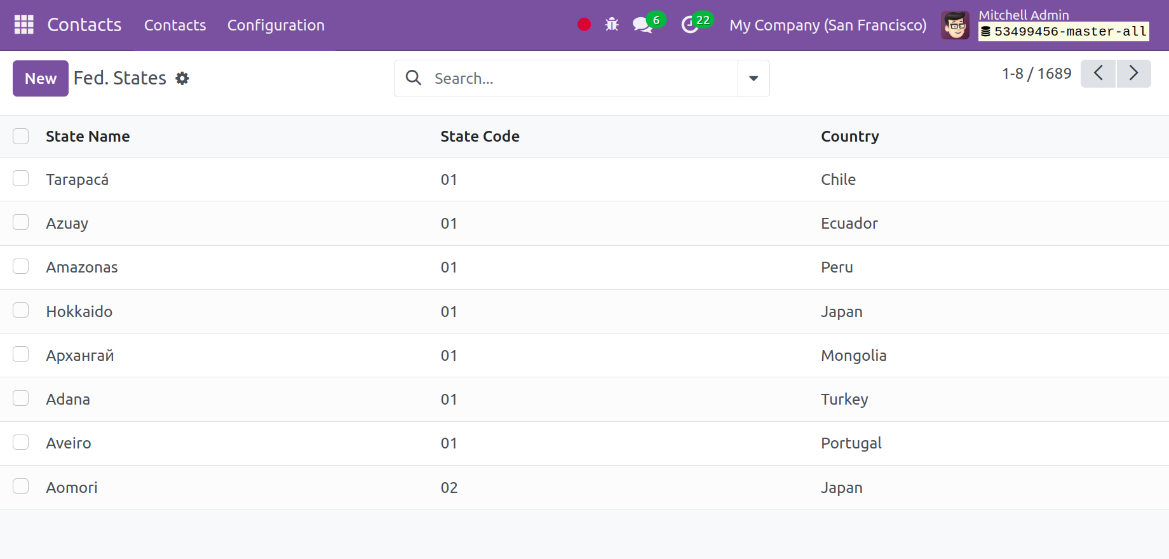Open the Configuration menu
Image resolution: width=1169 pixels, height=559 pixels.
276,25
